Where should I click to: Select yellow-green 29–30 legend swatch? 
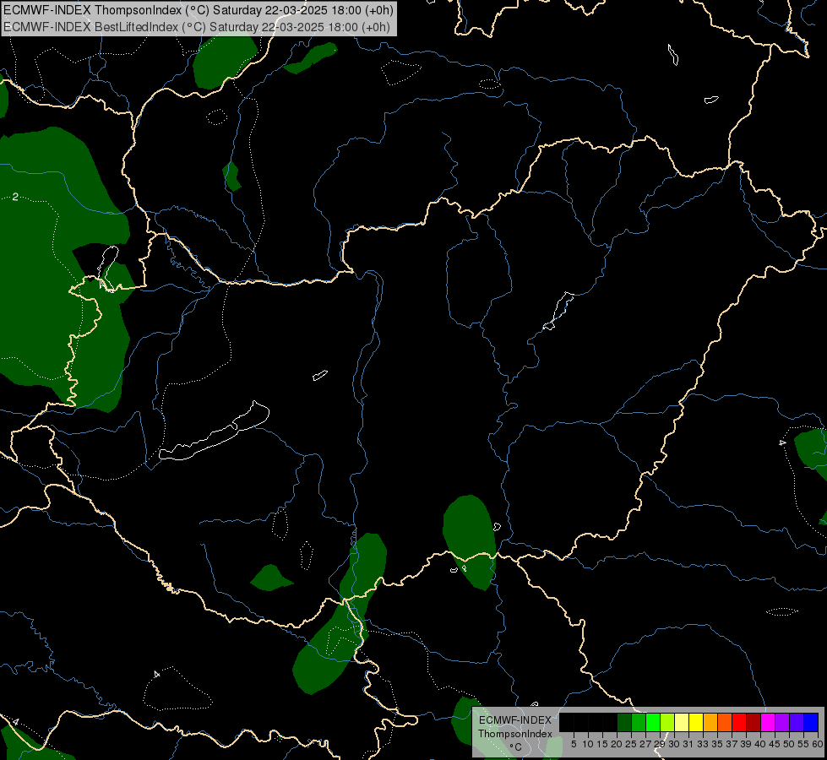tap(667, 722)
